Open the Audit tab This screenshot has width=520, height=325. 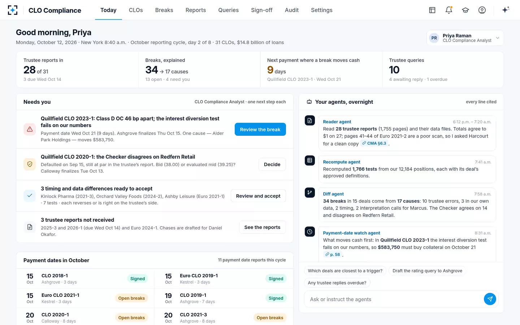tap(292, 10)
